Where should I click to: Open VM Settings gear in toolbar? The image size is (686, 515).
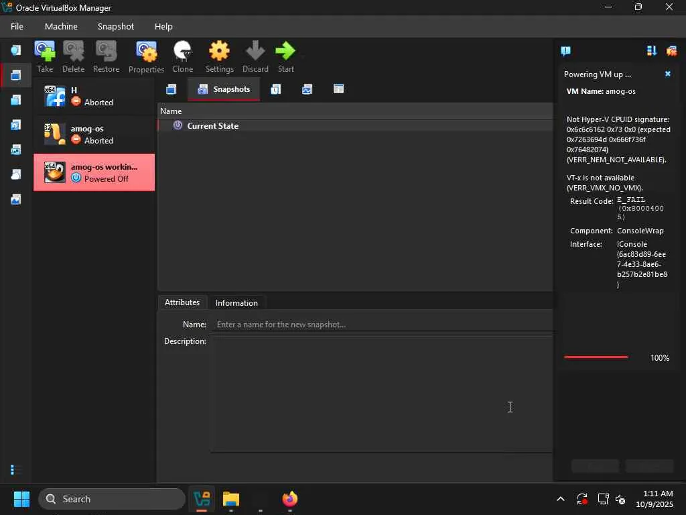(219, 57)
